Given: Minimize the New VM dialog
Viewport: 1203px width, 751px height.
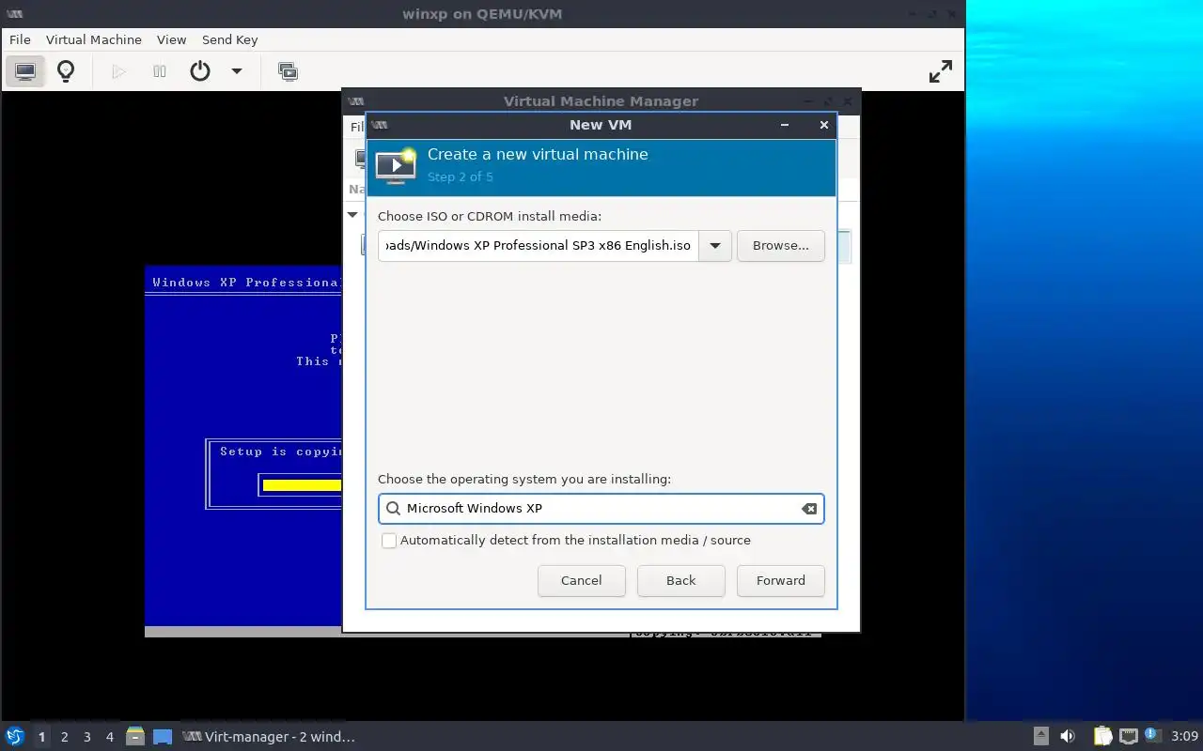Looking at the screenshot, I should pos(785,125).
